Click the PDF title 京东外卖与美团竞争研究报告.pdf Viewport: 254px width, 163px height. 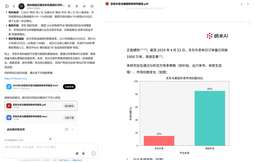[x=129, y=4]
